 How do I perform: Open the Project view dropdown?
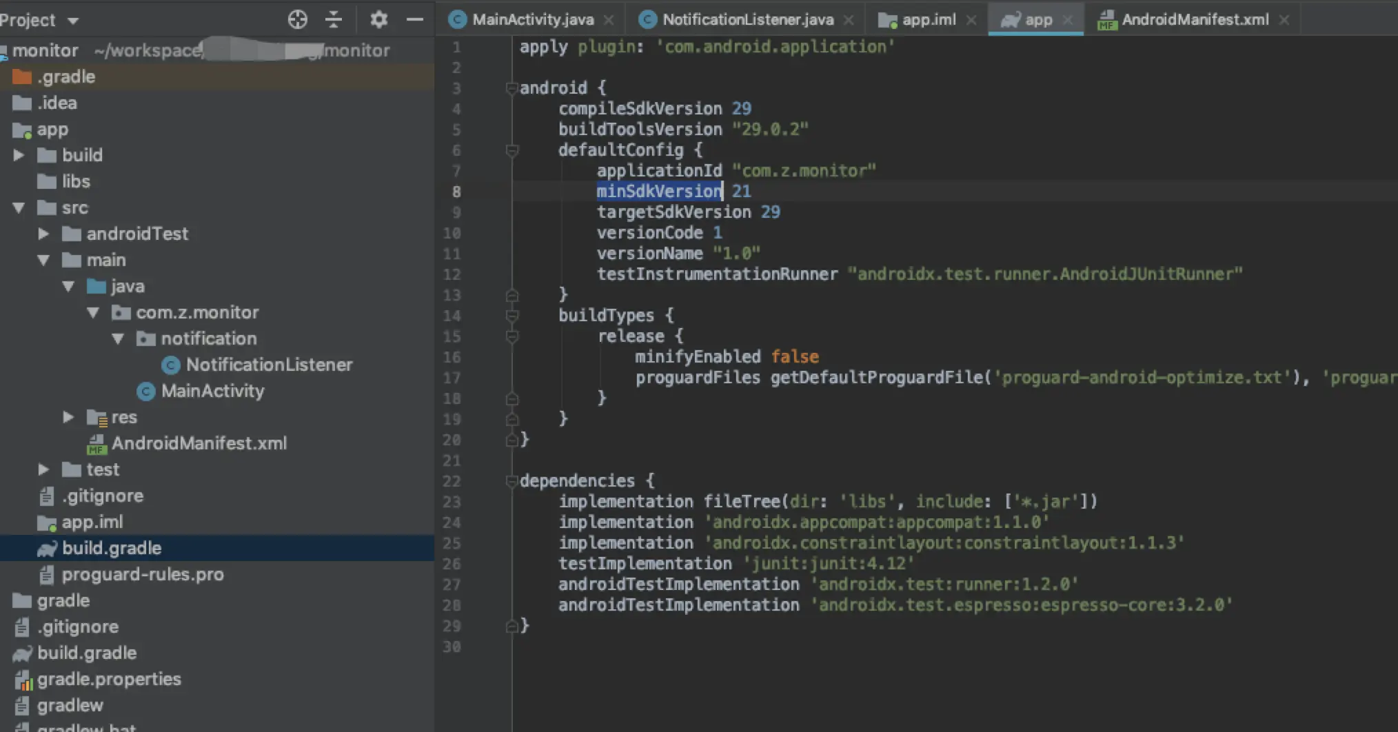pos(73,21)
